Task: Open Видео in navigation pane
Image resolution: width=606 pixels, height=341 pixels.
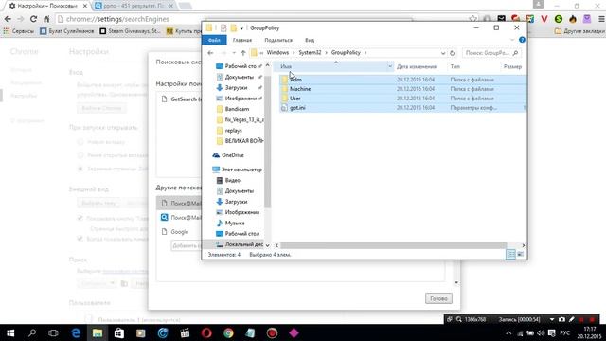Action: click(x=228, y=181)
